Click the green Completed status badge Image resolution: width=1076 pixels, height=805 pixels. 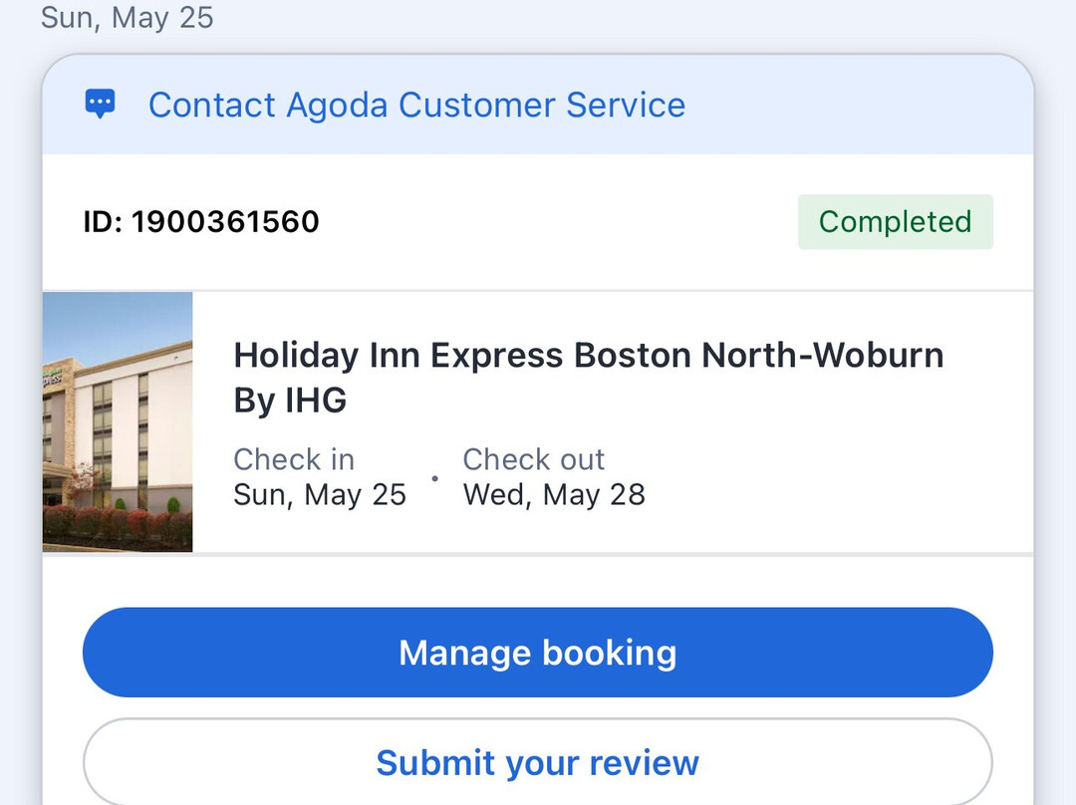(x=895, y=221)
